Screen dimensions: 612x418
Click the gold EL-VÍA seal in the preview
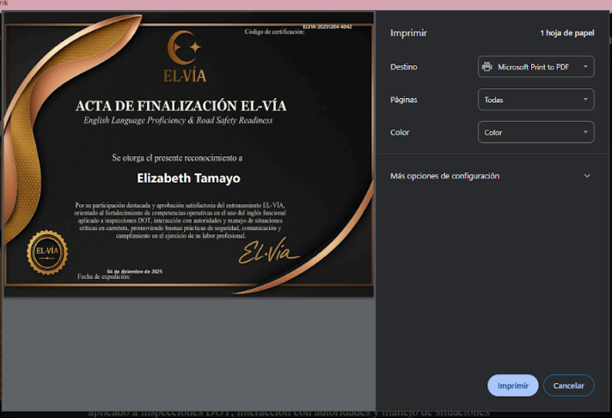pos(47,252)
